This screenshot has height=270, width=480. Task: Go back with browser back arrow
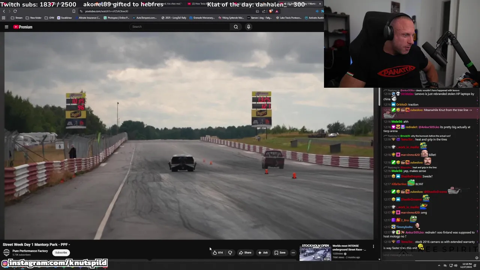tap(4, 11)
